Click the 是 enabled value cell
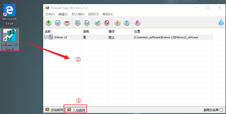The height and width of the screenshot is (114, 226). (x=84, y=38)
